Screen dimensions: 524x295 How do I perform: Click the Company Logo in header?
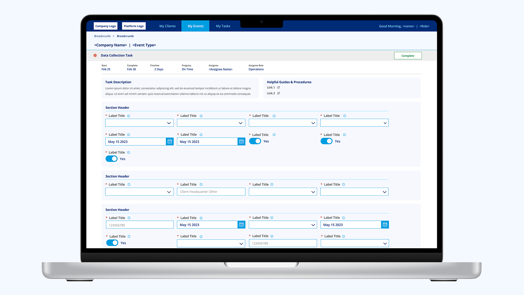pyautogui.click(x=106, y=26)
